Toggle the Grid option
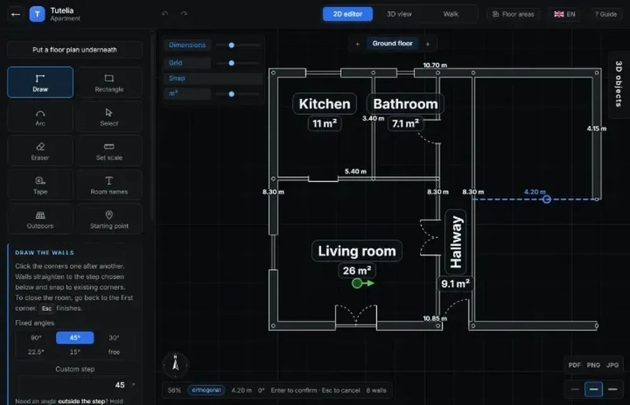Viewport: 630px width, 405px height. coord(187,63)
